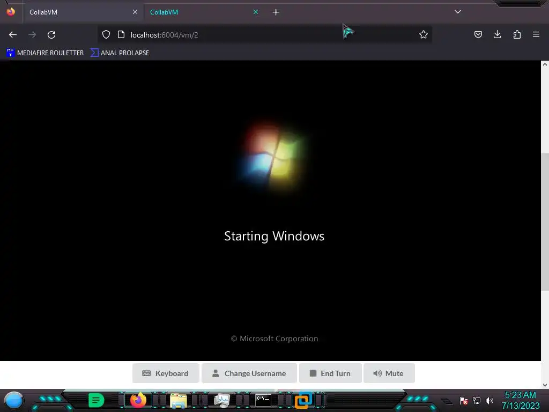The image size is (549, 412).
Task: Click the forward navigation arrow
Action: coord(32,35)
